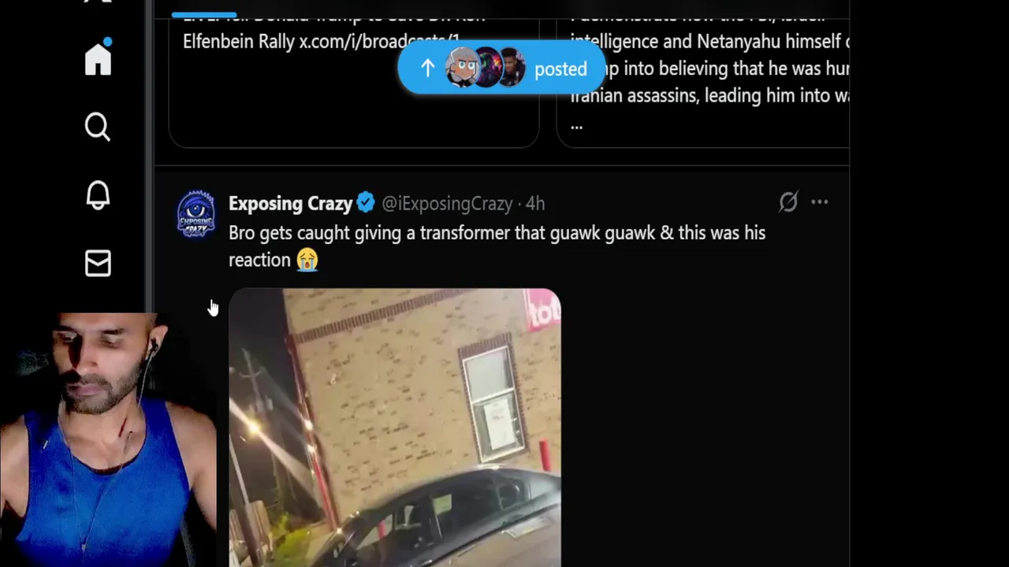This screenshot has width=1009, height=567.
Task: Click the new posts 'posted' pill button
Action: click(502, 69)
